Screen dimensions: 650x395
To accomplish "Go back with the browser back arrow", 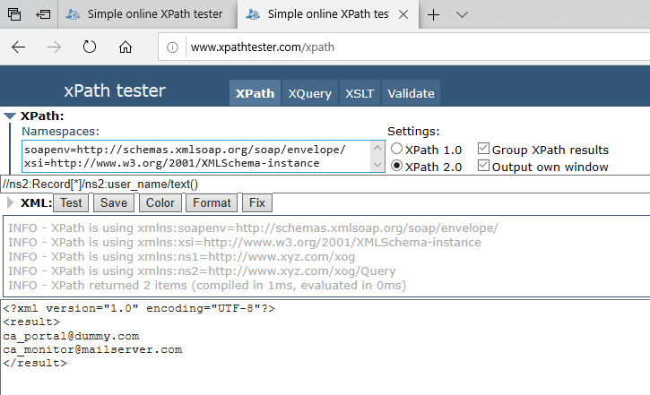I will point(18,47).
